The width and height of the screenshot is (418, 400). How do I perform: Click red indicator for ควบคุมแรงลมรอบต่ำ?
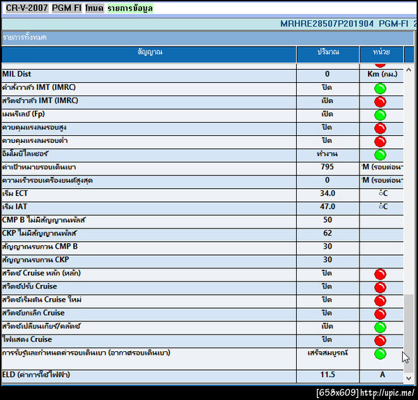point(380,141)
